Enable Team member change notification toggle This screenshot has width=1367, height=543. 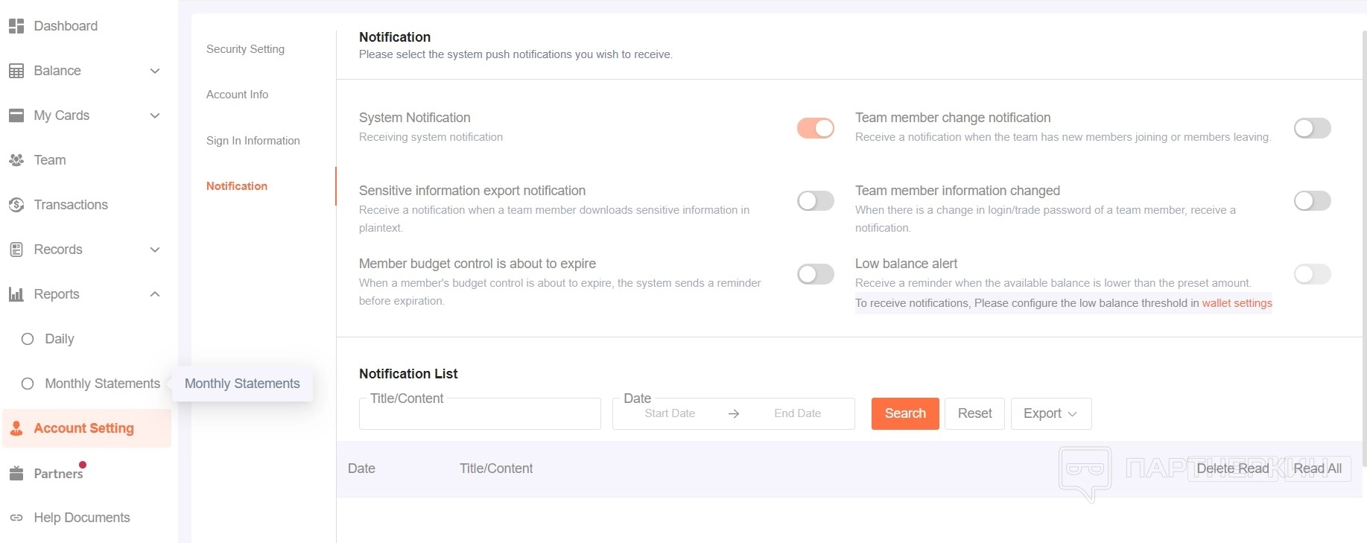pyautogui.click(x=1312, y=128)
